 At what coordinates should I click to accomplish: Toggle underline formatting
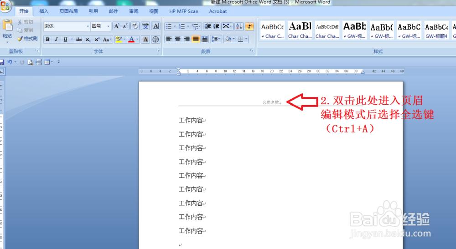point(65,40)
